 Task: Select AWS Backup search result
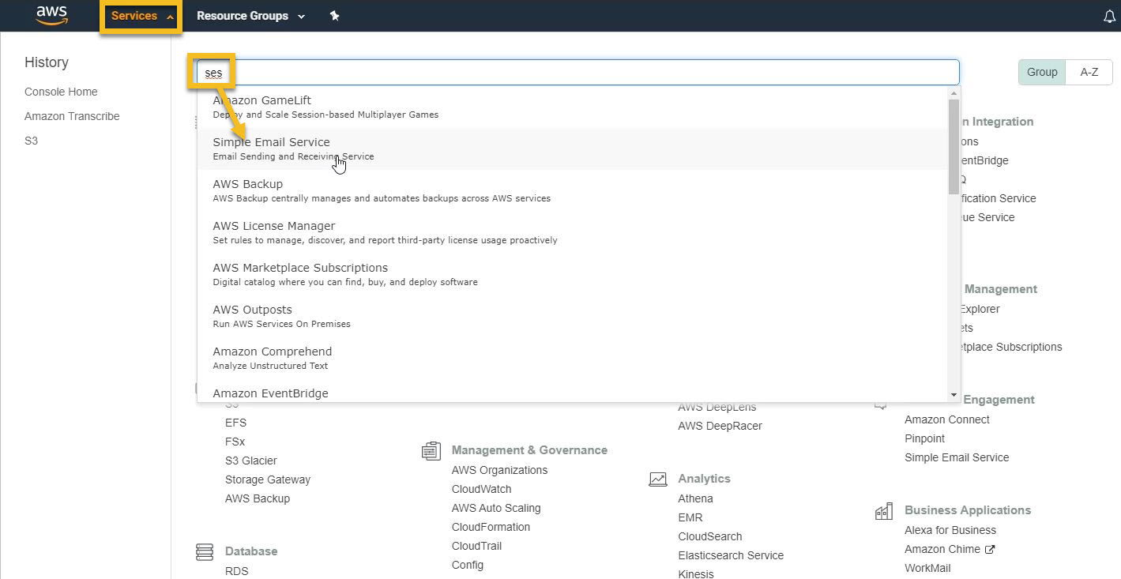coord(573,190)
